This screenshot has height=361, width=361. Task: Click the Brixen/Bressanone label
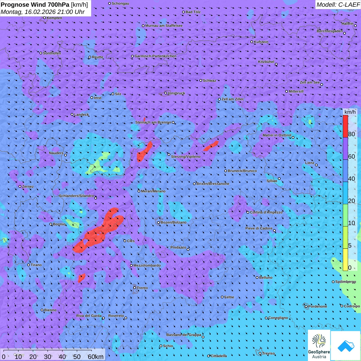213,184
